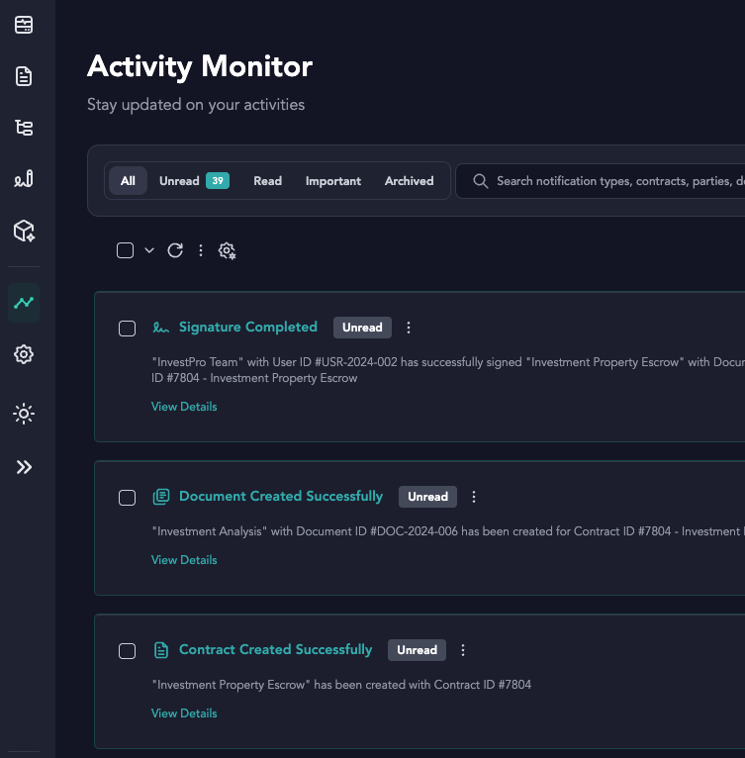Viewport: 745px width, 758px height.
Task: Open the signature icon in sidebar
Action: (24, 179)
